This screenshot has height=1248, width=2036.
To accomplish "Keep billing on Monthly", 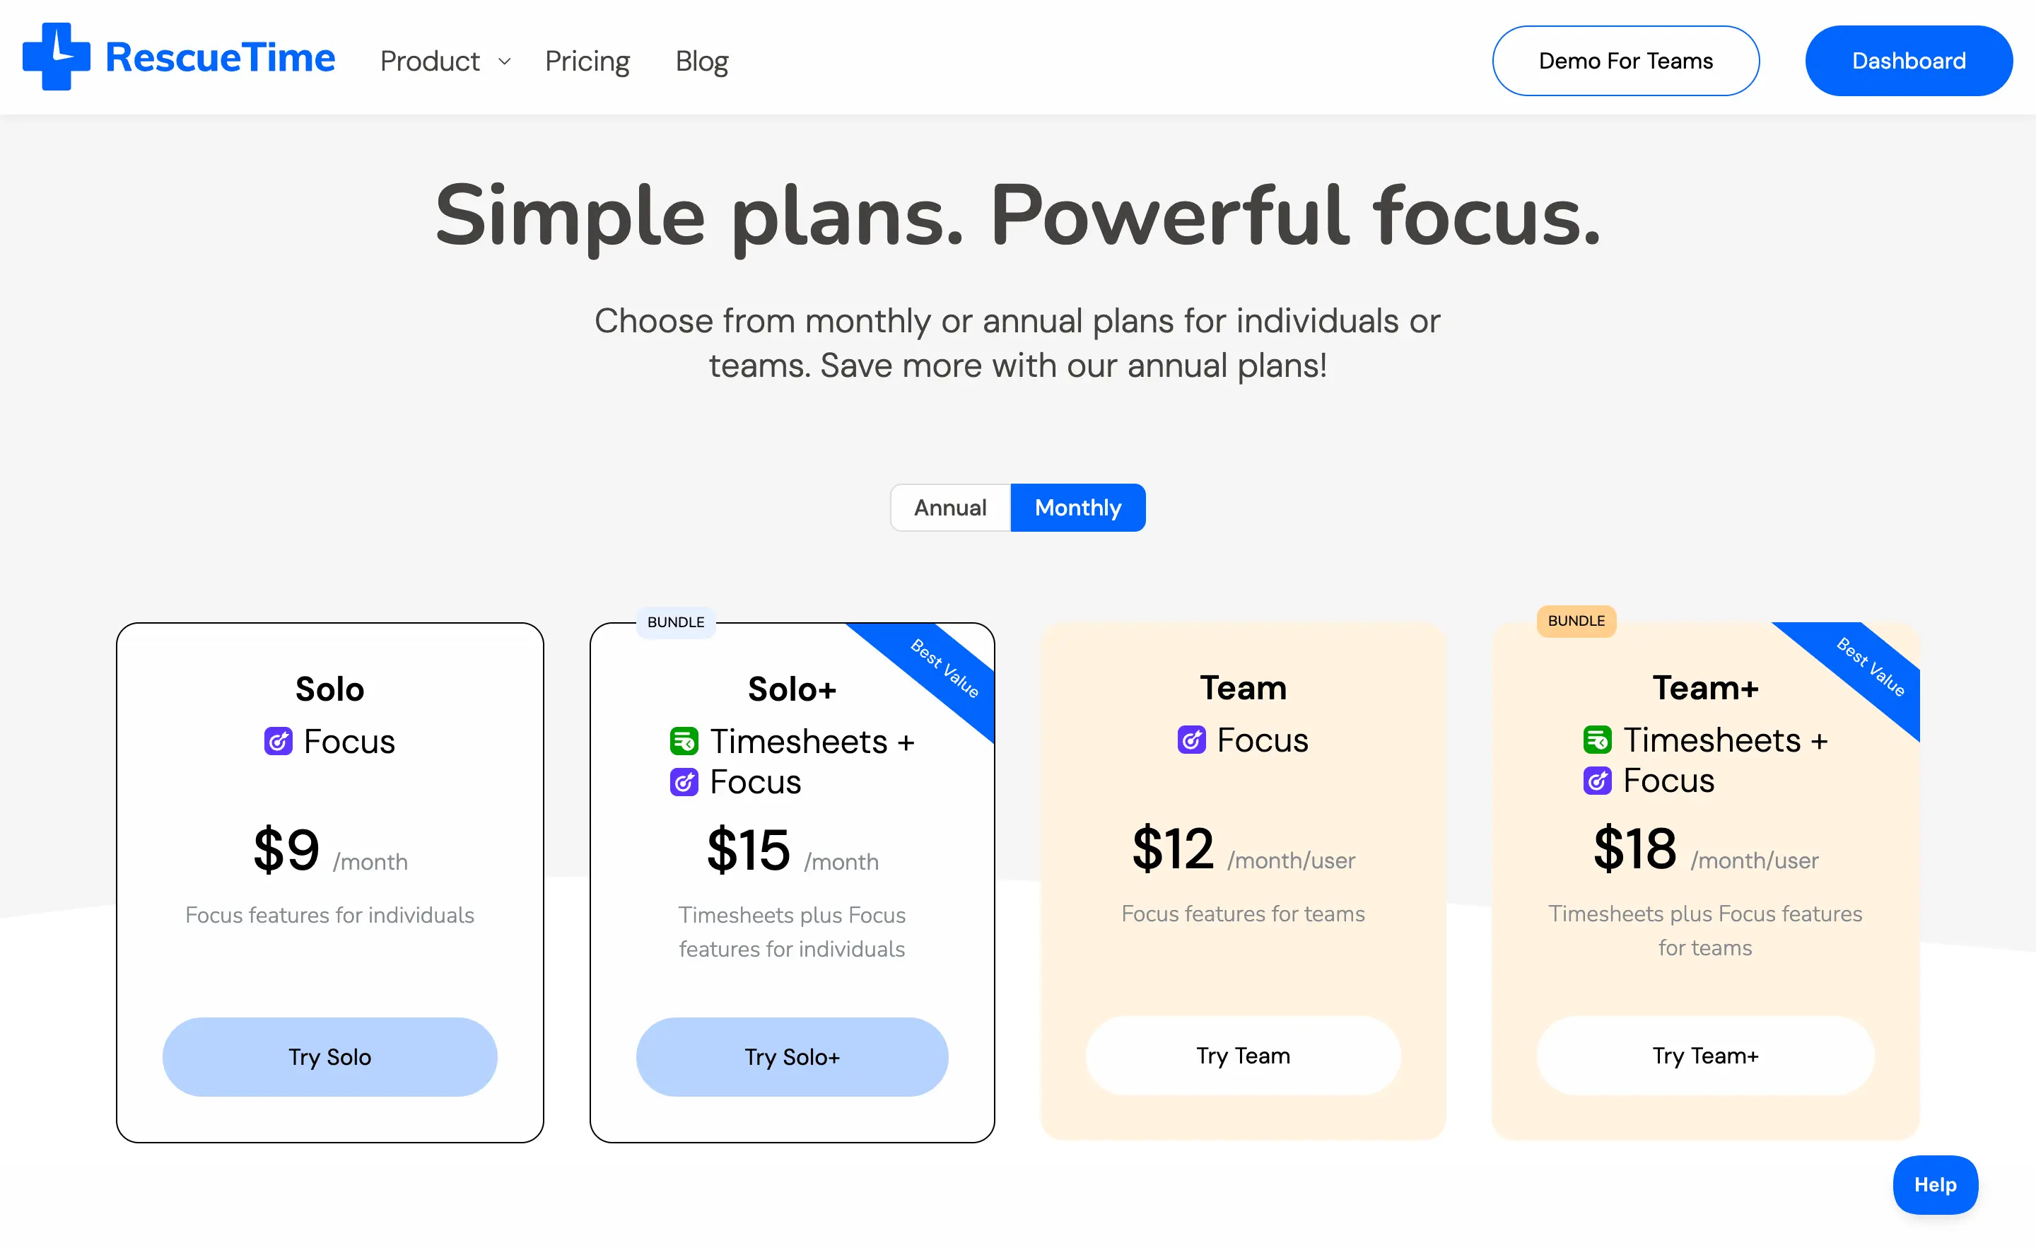I will [x=1077, y=507].
